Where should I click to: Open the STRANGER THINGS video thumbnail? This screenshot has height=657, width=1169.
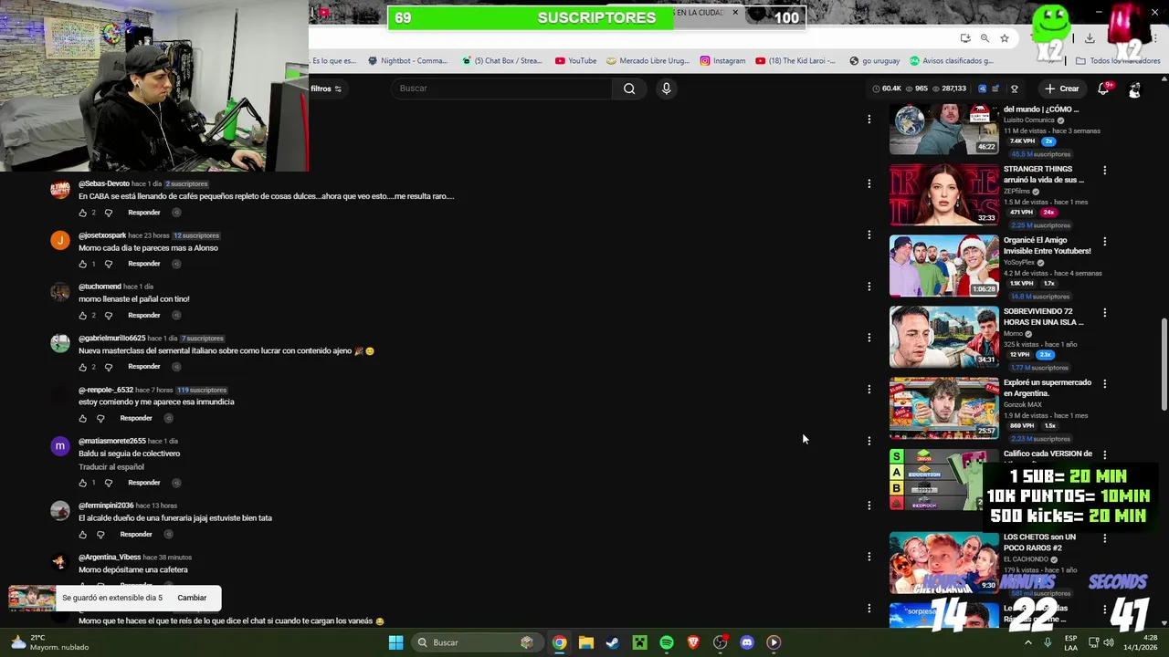tap(944, 194)
